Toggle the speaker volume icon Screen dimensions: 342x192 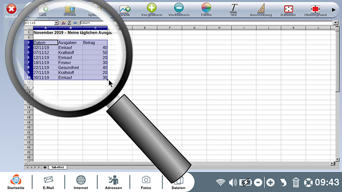pos(233,183)
